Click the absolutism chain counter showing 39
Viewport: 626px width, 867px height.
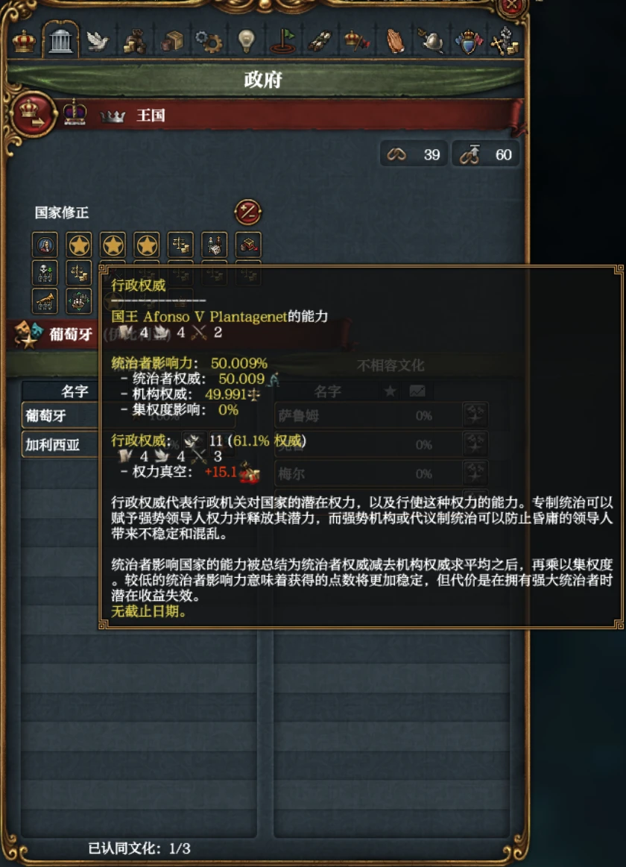point(414,154)
